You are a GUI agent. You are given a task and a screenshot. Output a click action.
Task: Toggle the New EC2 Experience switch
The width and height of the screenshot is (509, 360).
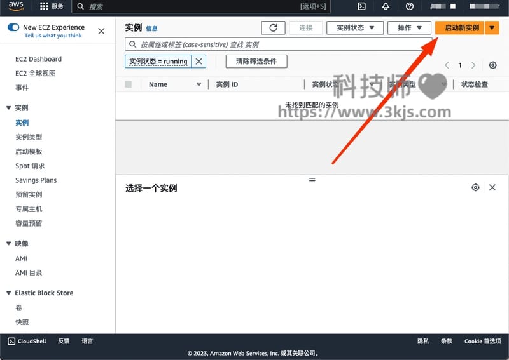pos(13,27)
